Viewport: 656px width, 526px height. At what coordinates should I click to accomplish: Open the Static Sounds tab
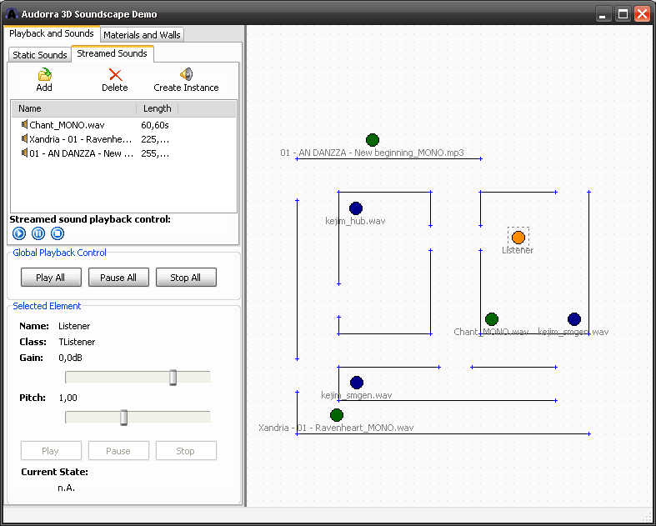(x=40, y=55)
